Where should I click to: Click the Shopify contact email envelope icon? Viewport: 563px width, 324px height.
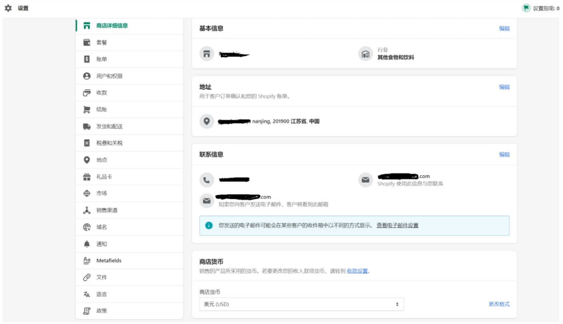click(365, 180)
